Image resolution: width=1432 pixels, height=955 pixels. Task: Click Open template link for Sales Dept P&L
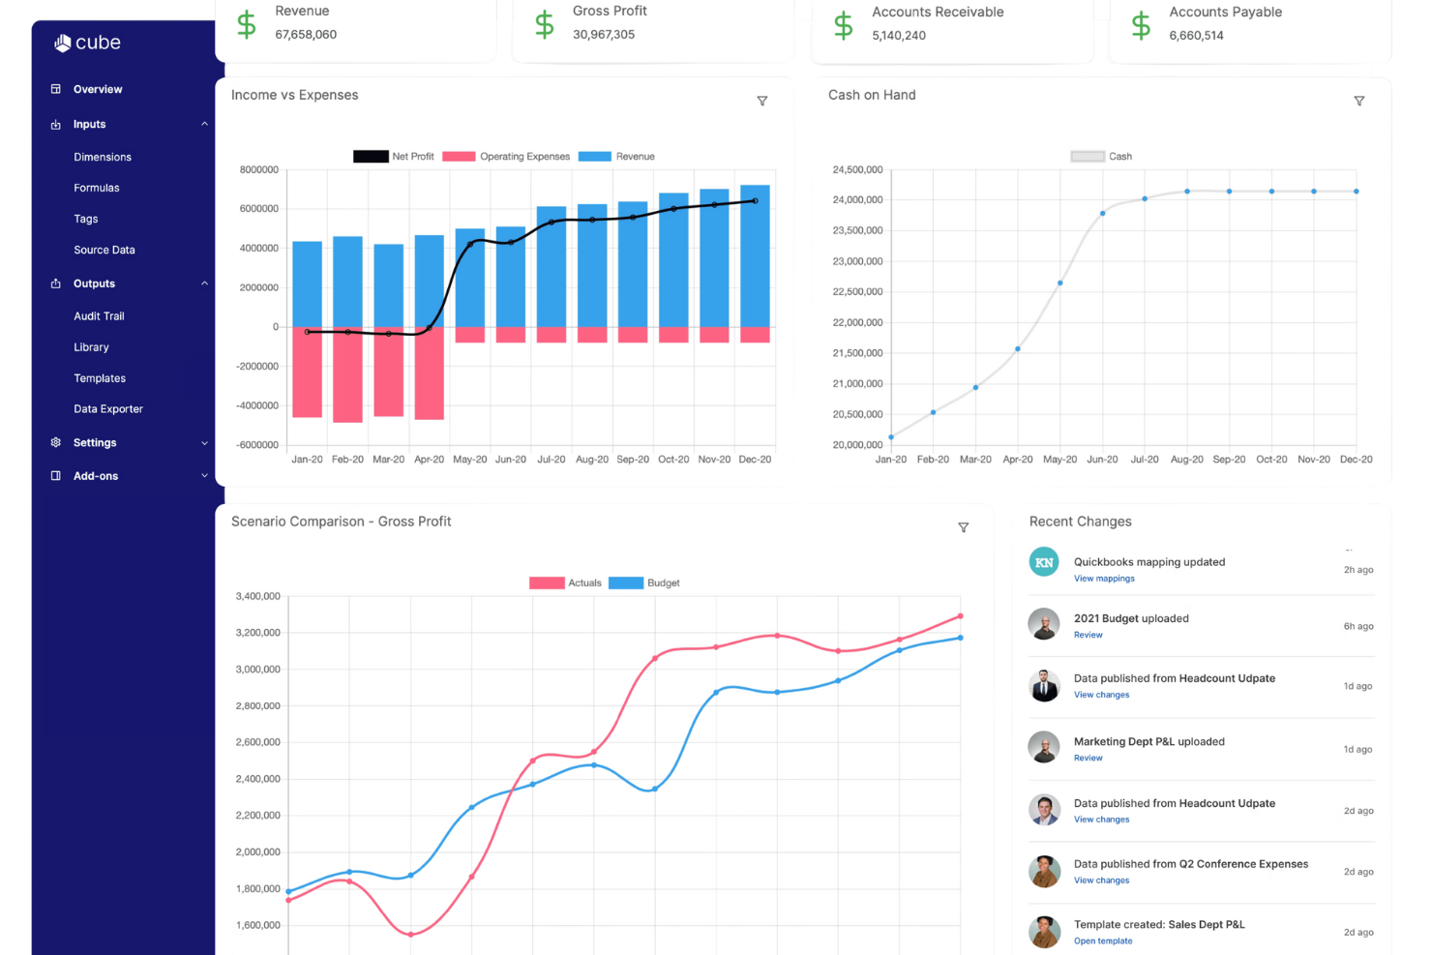pos(1103,940)
